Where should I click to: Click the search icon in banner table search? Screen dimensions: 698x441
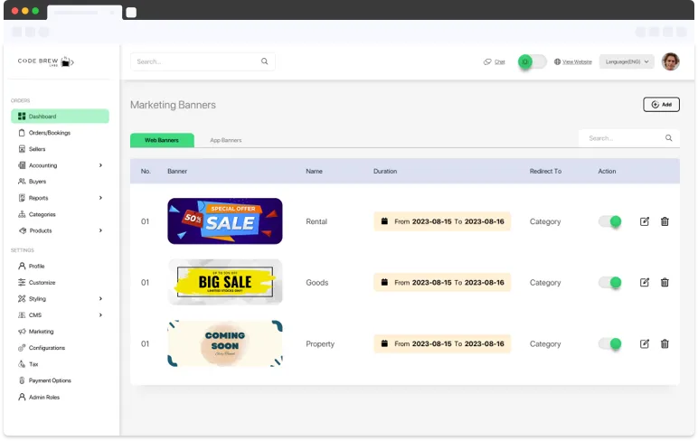668,138
